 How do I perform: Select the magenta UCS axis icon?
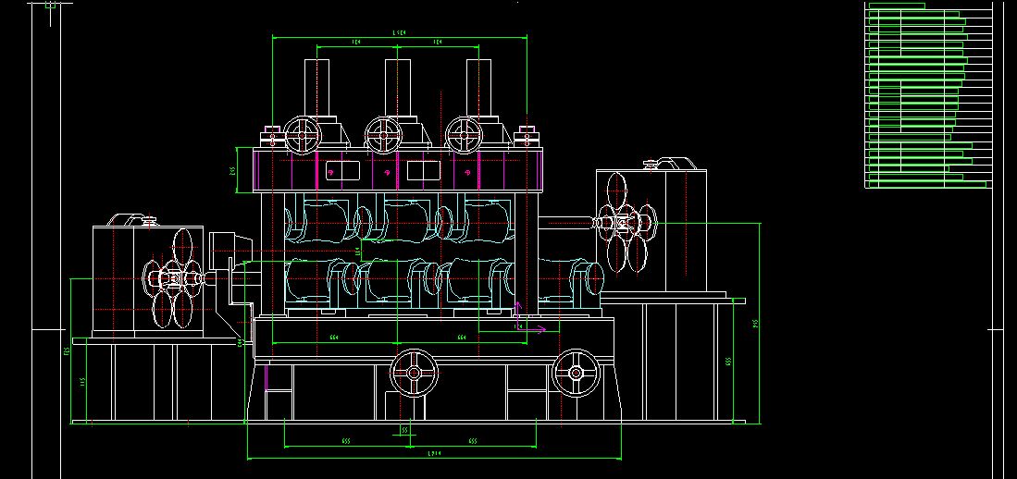click(x=530, y=318)
